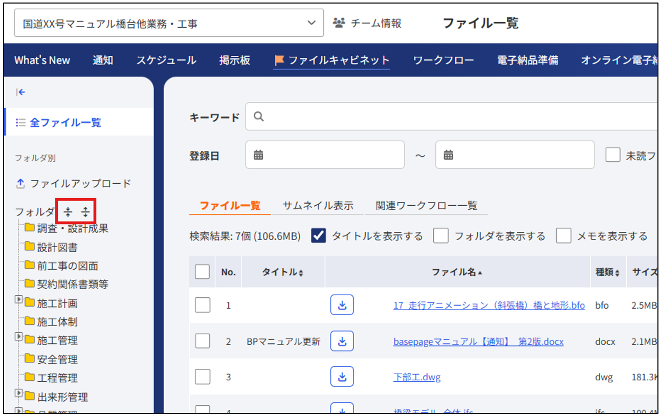The height and width of the screenshot is (415, 662).
Task: Open calendar icon in start date field
Action: 258,155
